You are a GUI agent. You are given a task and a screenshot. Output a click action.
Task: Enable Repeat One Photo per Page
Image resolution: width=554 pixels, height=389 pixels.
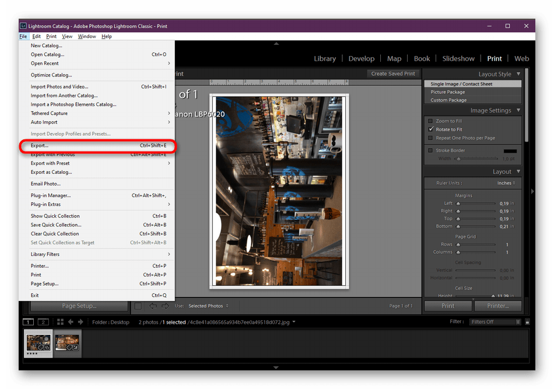coord(430,138)
